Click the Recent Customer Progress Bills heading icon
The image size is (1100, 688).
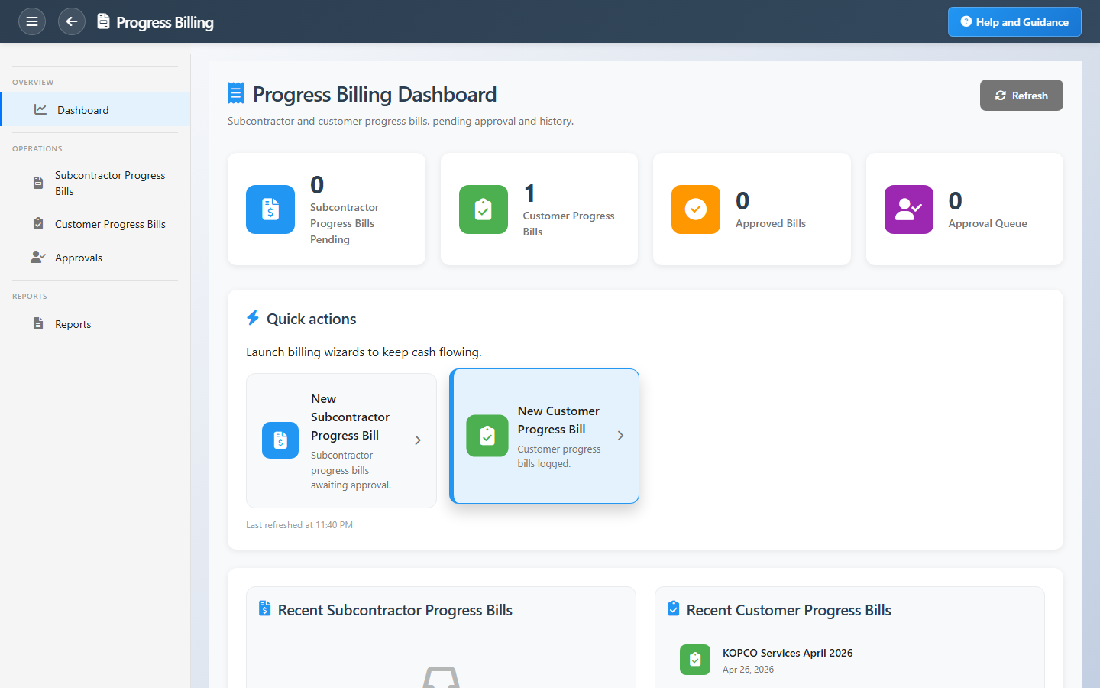pyautogui.click(x=674, y=608)
